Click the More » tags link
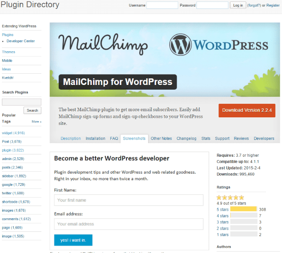This screenshot has width=282, height=253. 37,122
